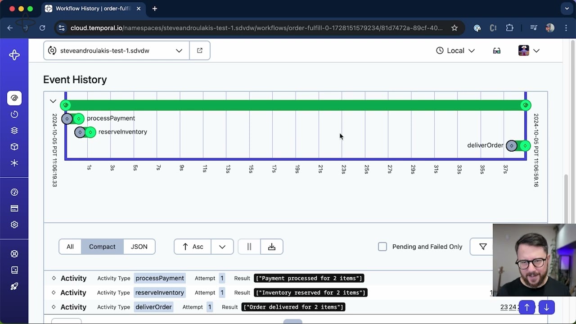The height and width of the screenshot is (324, 576).
Task: Click the rocket icon in sidebar
Action: click(x=14, y=286)
